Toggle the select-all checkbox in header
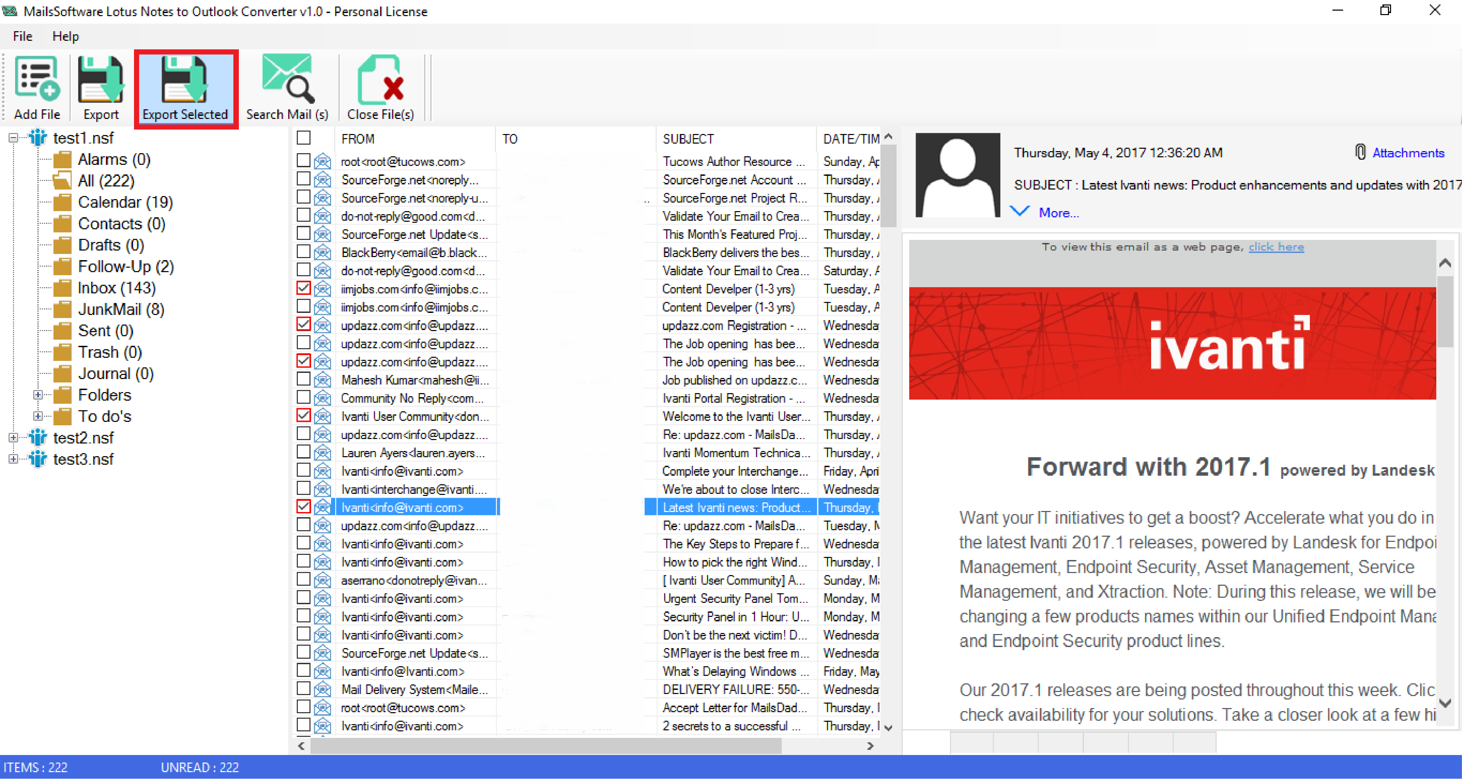The width and height of the screenshot is (1462, 779). pos(304,138)
